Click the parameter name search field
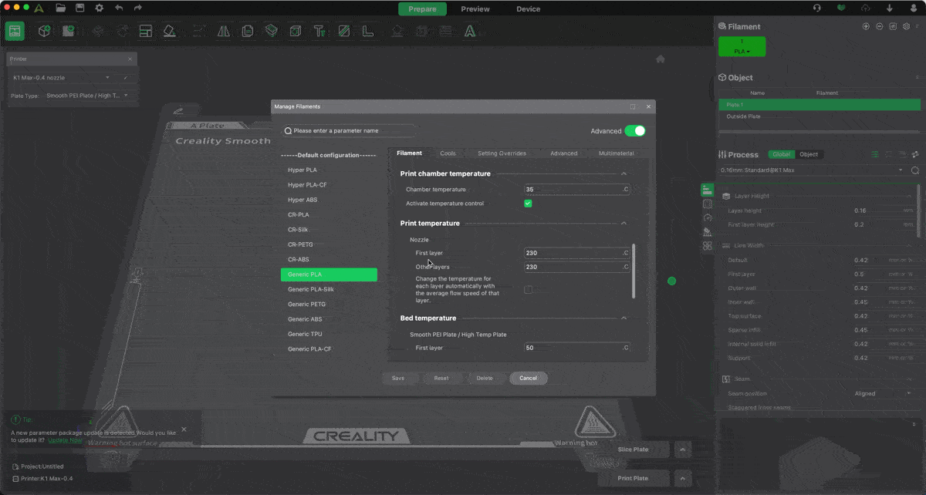926x495 pixels. [x=349, y=131]
